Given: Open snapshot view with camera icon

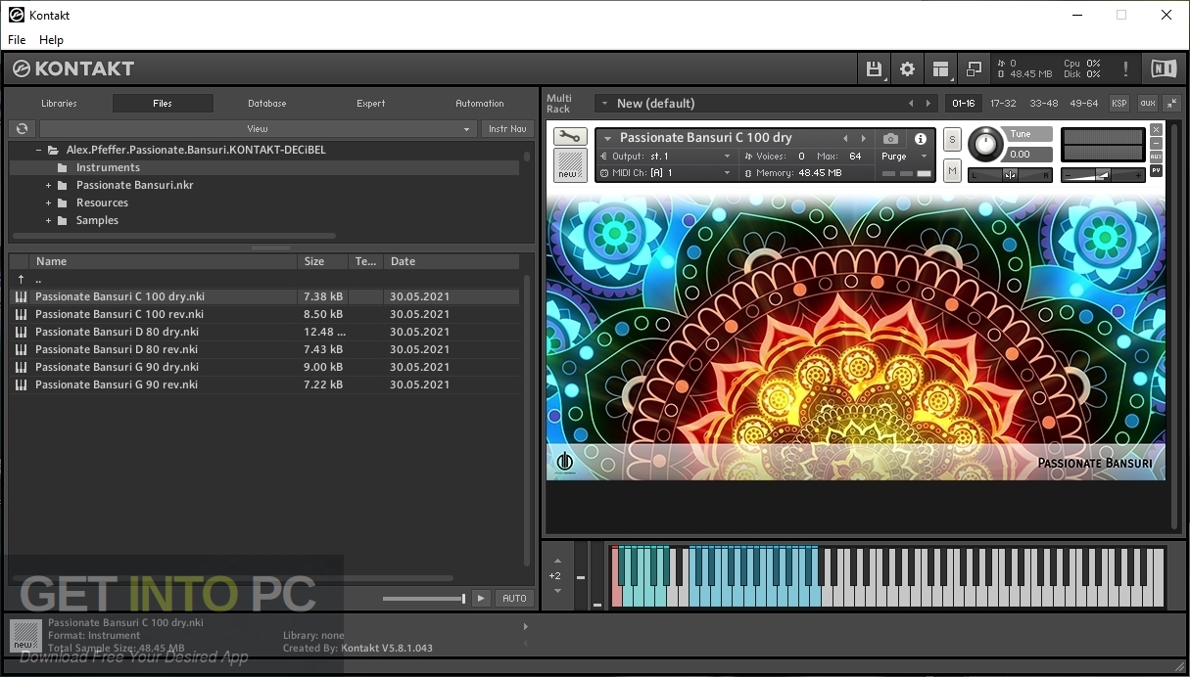Looking at the screenshot, I should [x=890, y=139].
